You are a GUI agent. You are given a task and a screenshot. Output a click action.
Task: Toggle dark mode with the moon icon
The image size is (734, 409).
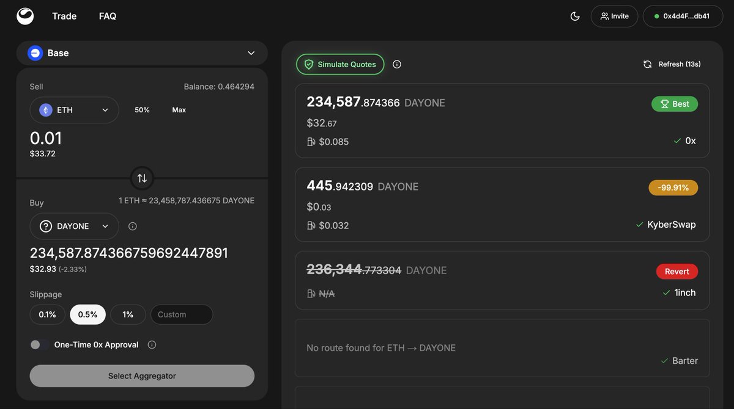(575, 16)
